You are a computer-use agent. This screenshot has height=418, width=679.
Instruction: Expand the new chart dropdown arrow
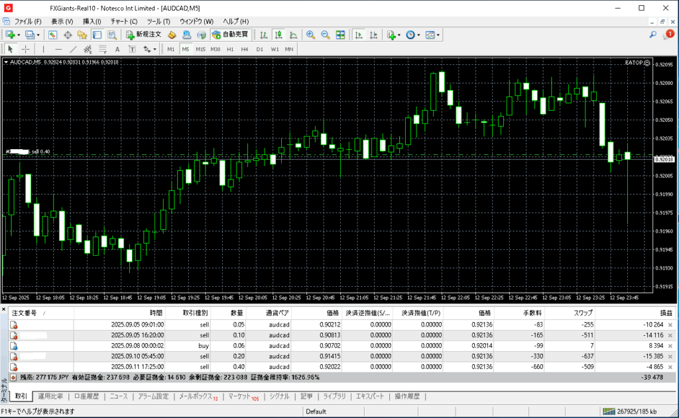click(19, 34)
